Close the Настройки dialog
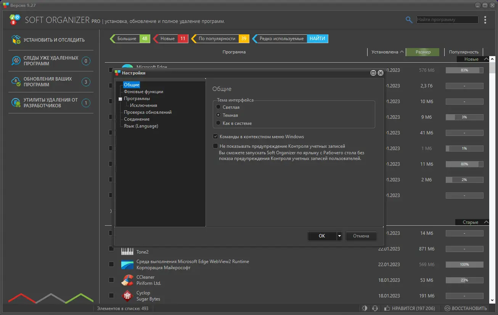The image size is (498, 315). coord(380,73)
